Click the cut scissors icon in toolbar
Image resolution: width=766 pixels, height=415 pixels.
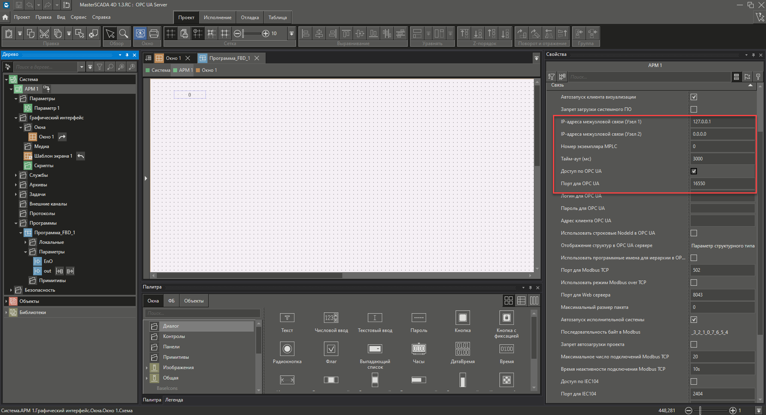pos(44,34)
